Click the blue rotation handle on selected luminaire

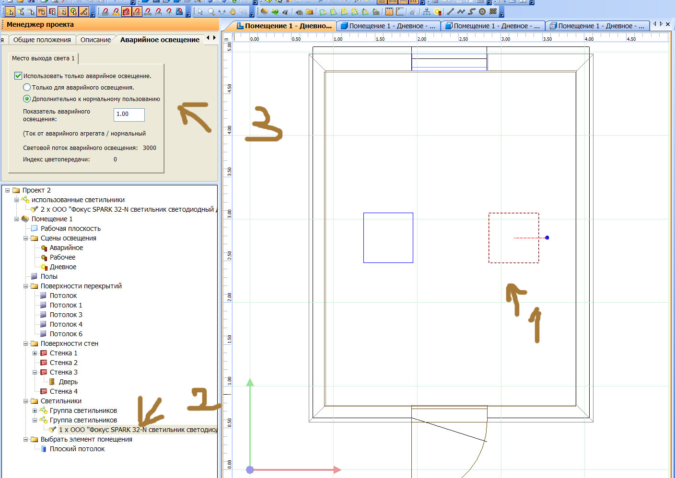point(547,238)
